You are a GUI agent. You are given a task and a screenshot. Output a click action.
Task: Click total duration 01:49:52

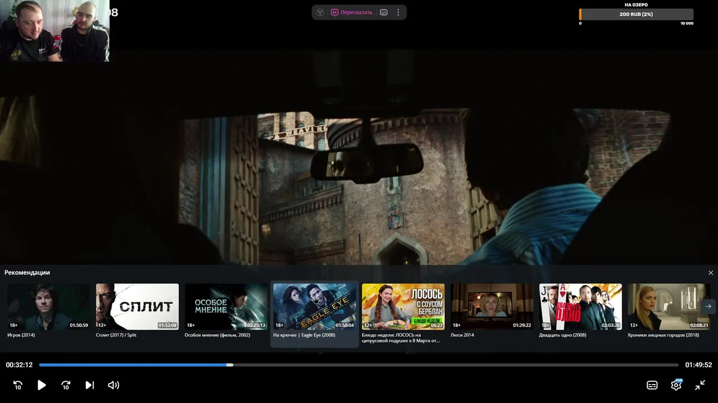tap(698, 365)
